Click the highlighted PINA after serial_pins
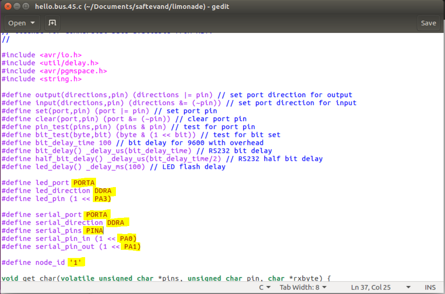 [x=94, y=230]
